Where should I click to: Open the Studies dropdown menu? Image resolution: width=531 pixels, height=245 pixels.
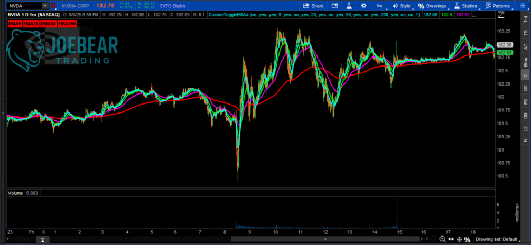click(x=466, y=6)
